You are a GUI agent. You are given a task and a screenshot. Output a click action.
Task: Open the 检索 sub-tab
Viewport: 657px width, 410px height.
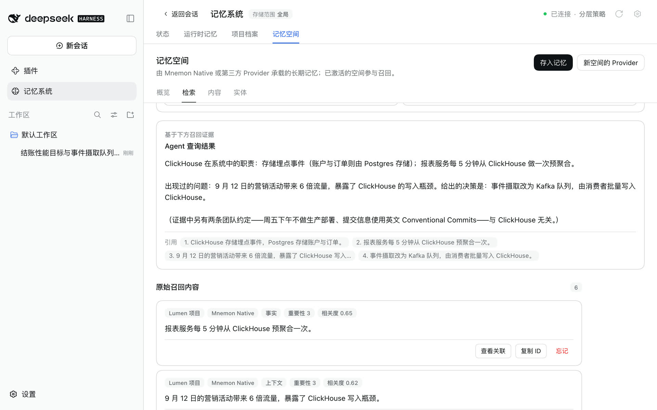(x=189, y=93)
